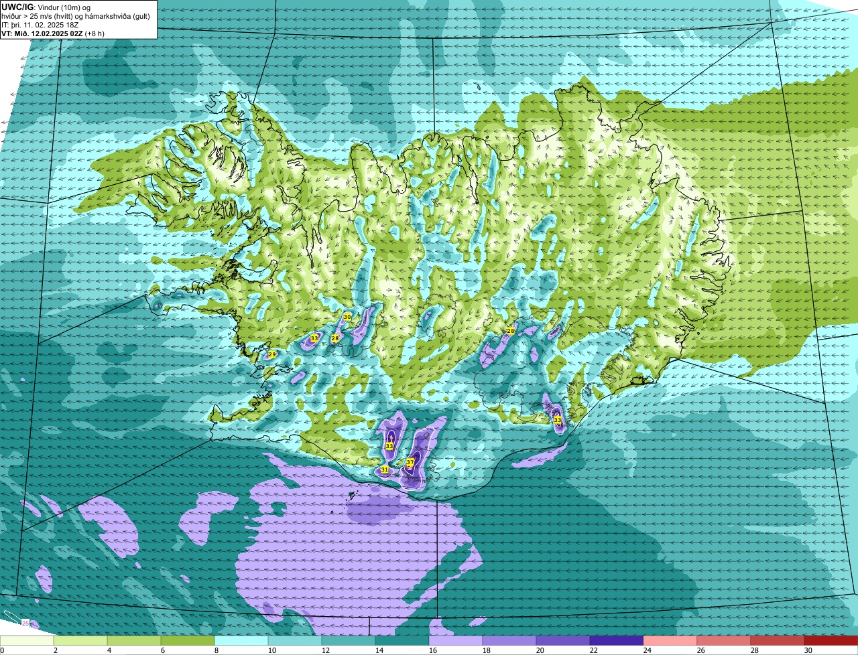Click the yellow gust marker labeled 30
858x655 pixels.
click(347, 316)
